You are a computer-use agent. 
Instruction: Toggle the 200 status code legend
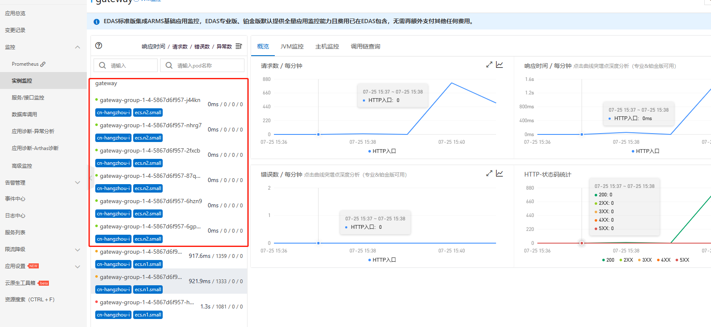click(x=608, y=260)
